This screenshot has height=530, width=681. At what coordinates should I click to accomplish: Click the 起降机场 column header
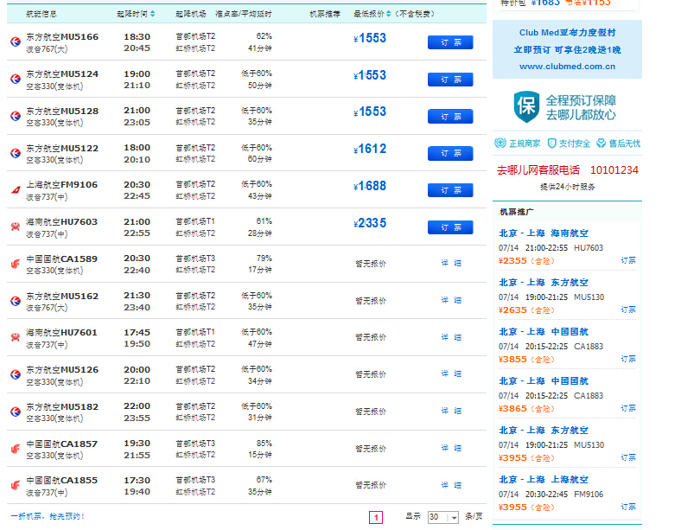191,14
